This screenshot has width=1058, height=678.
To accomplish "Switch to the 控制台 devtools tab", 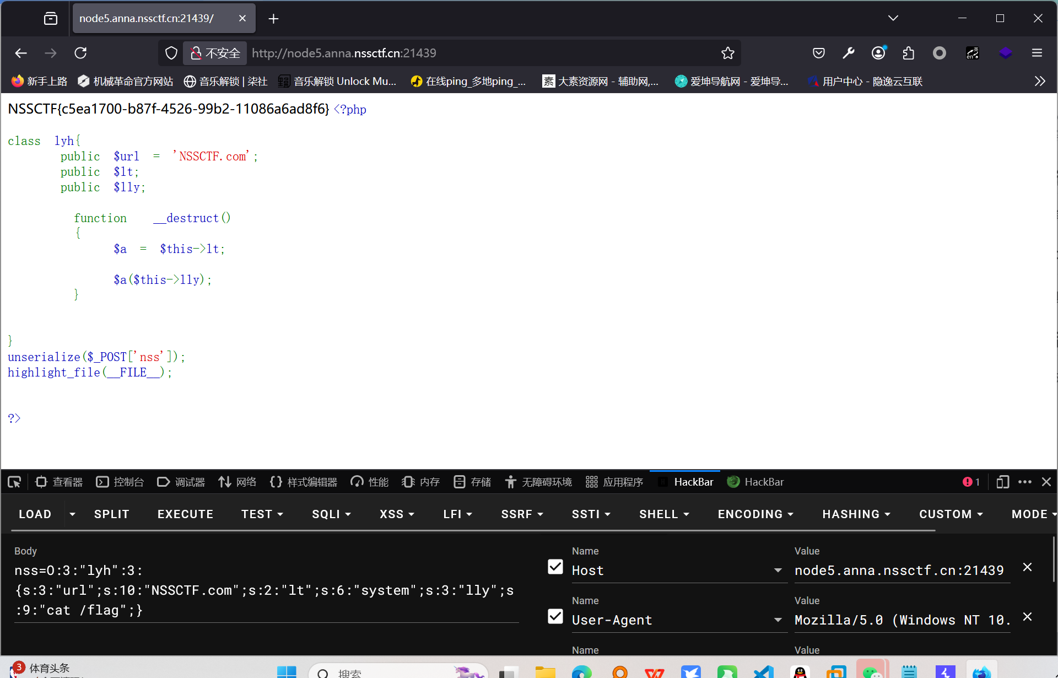I will [x=120, y=482].
